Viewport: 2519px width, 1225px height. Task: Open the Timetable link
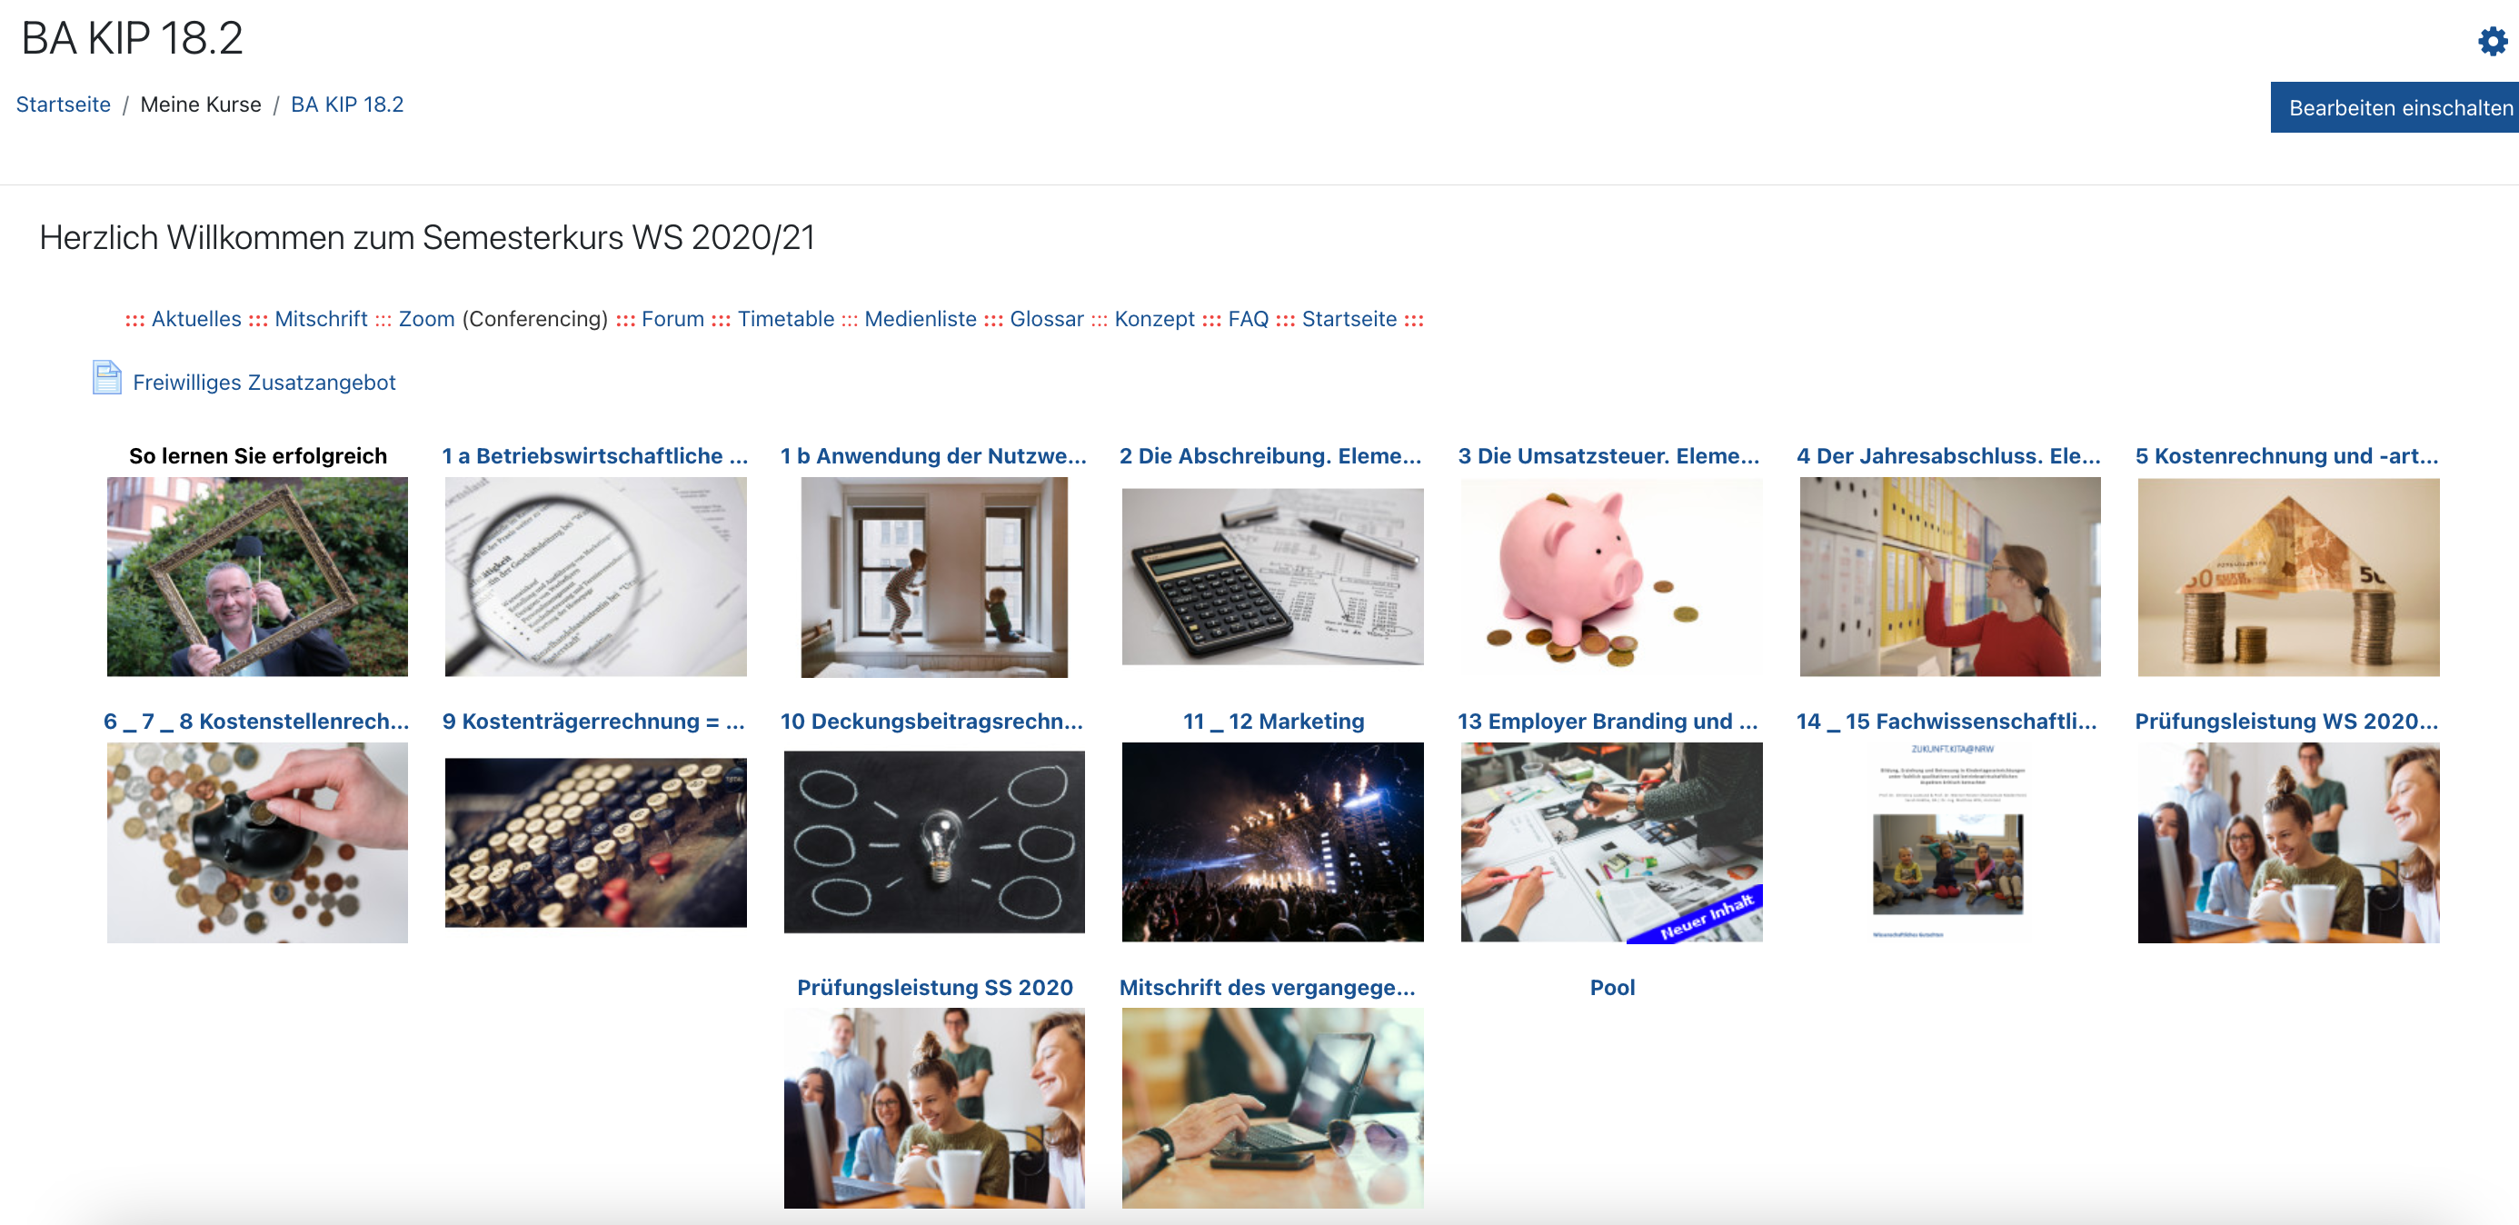click(x=786, y=319)
